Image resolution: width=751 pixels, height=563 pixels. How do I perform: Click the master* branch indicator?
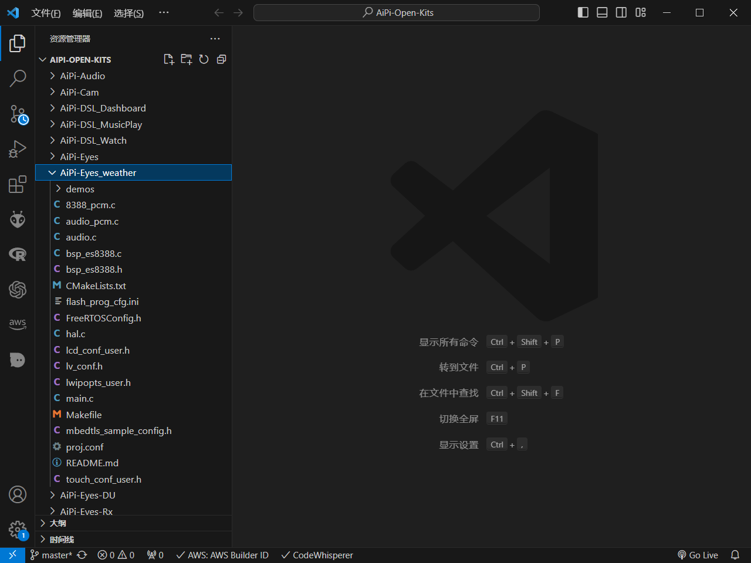(x=51, y=555)
